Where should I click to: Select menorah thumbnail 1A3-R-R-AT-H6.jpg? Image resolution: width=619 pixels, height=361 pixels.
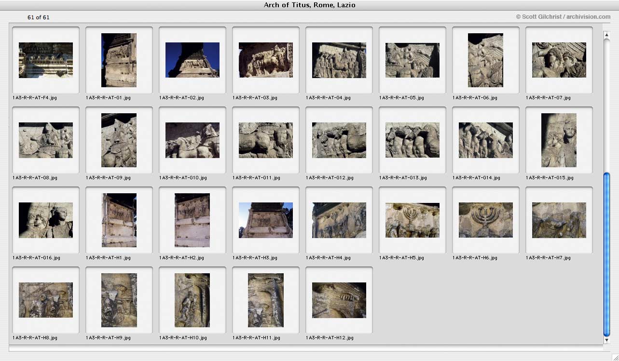coord(486,220)
